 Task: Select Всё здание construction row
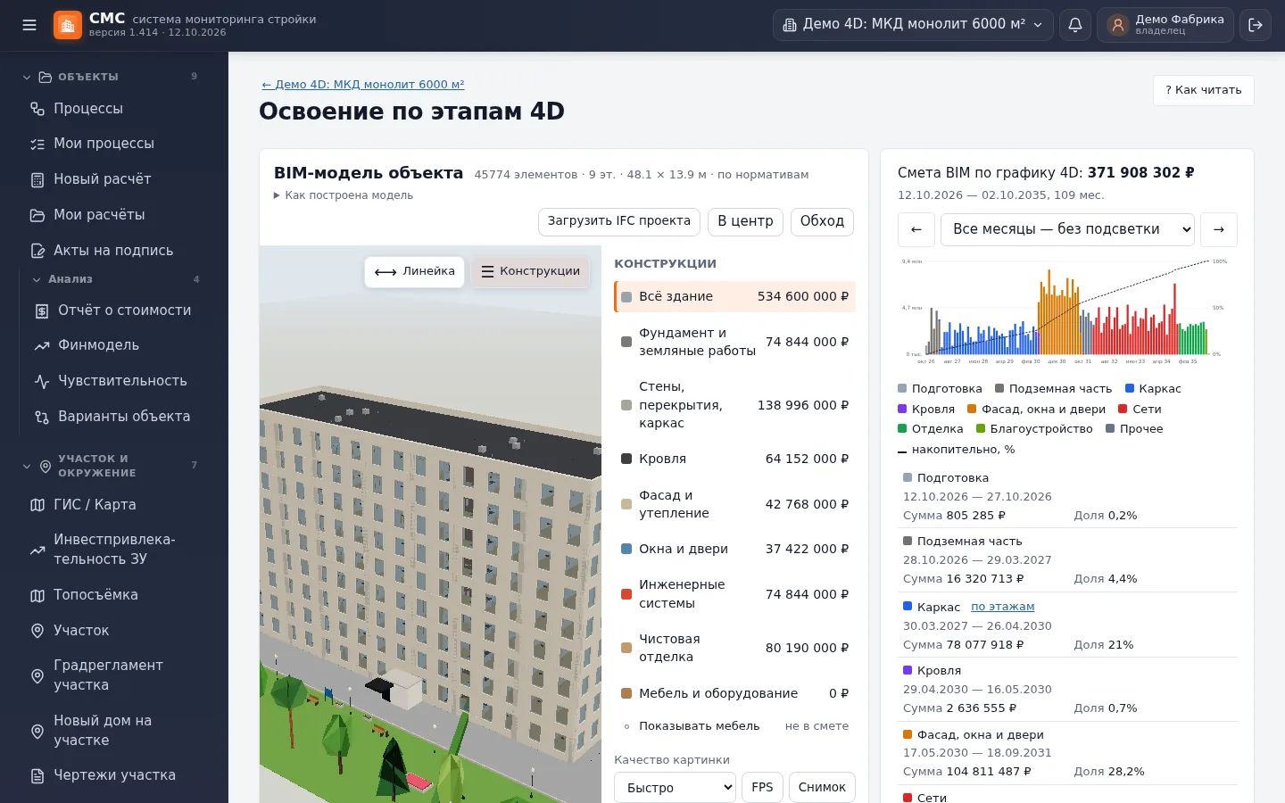tap(734, 296)
